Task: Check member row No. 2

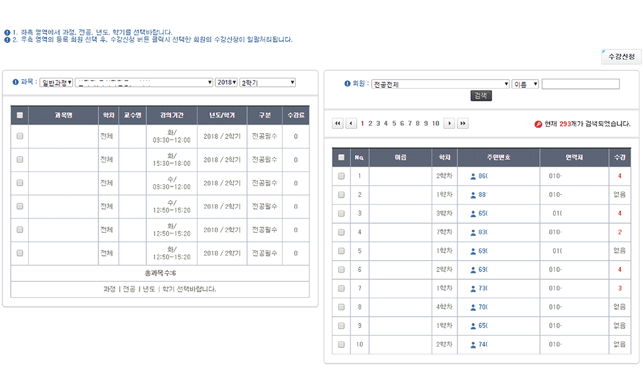Action: click(341, 195)
